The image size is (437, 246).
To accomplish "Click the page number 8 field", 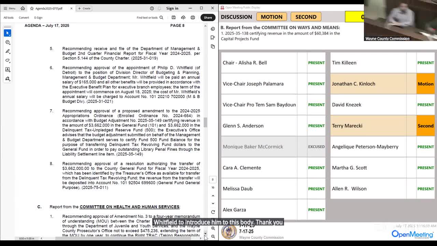I will coord(212,179).
